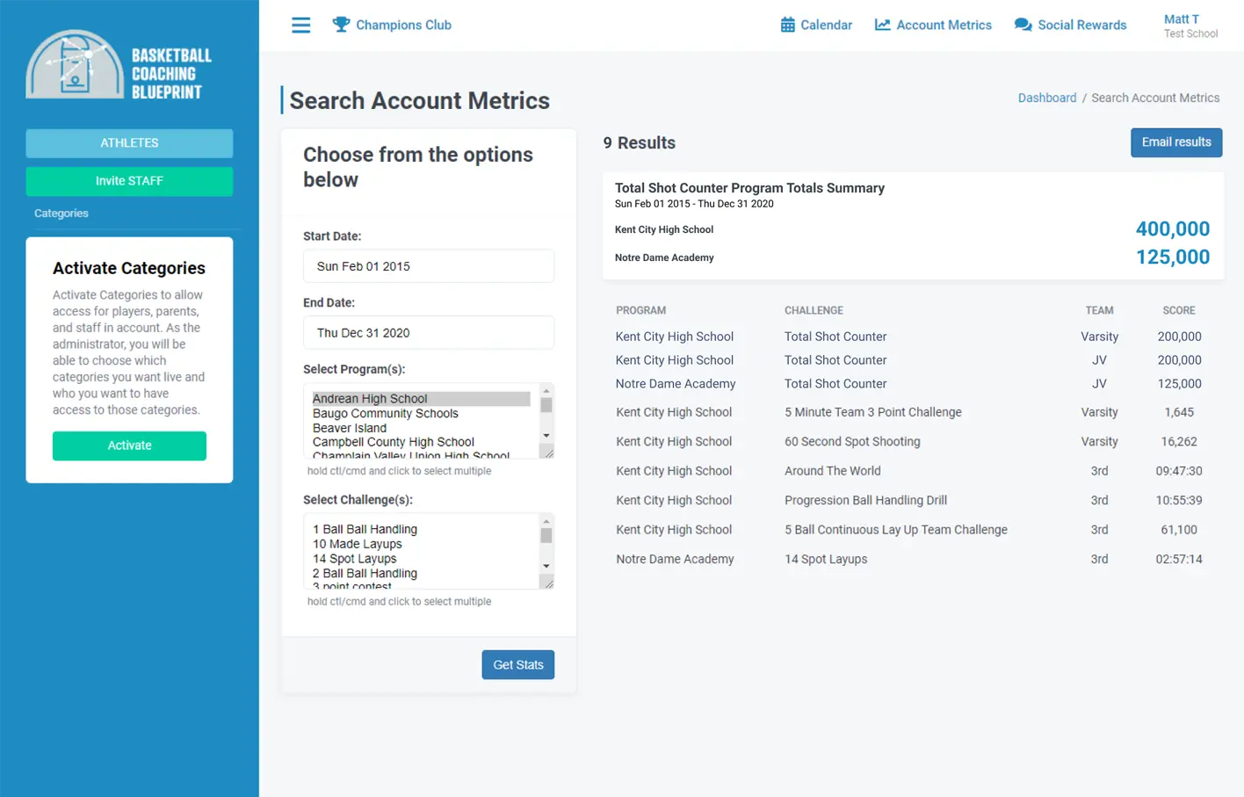Viewport: 1244px width, 797px height.
Task: Select Andrean High School in programs list
Action: point(370,399)
